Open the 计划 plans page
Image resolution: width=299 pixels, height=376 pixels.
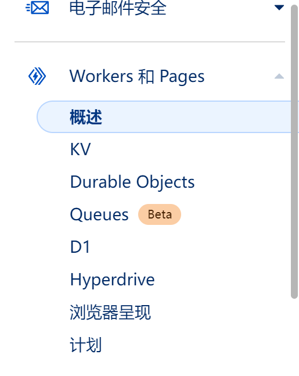coord(85,345)
